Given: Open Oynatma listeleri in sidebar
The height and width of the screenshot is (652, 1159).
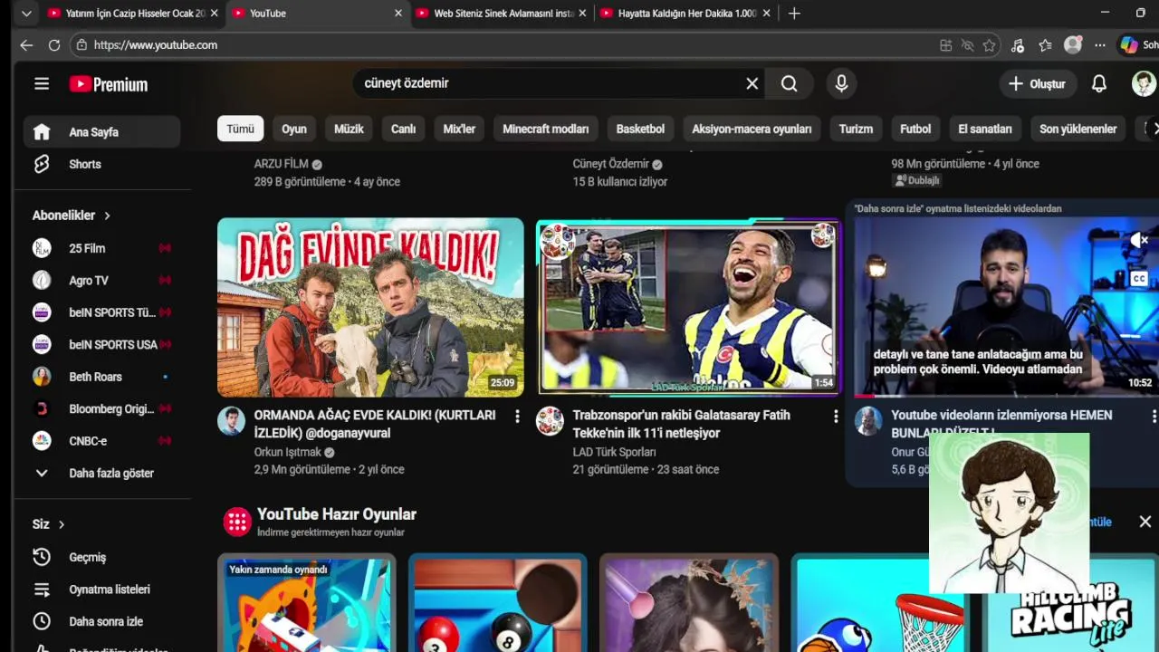Looking at the screenshot, I should (101, 590).
